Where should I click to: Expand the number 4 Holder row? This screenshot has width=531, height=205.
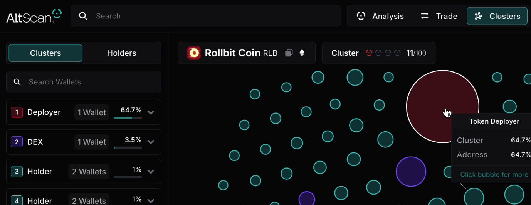pos(151,201)
